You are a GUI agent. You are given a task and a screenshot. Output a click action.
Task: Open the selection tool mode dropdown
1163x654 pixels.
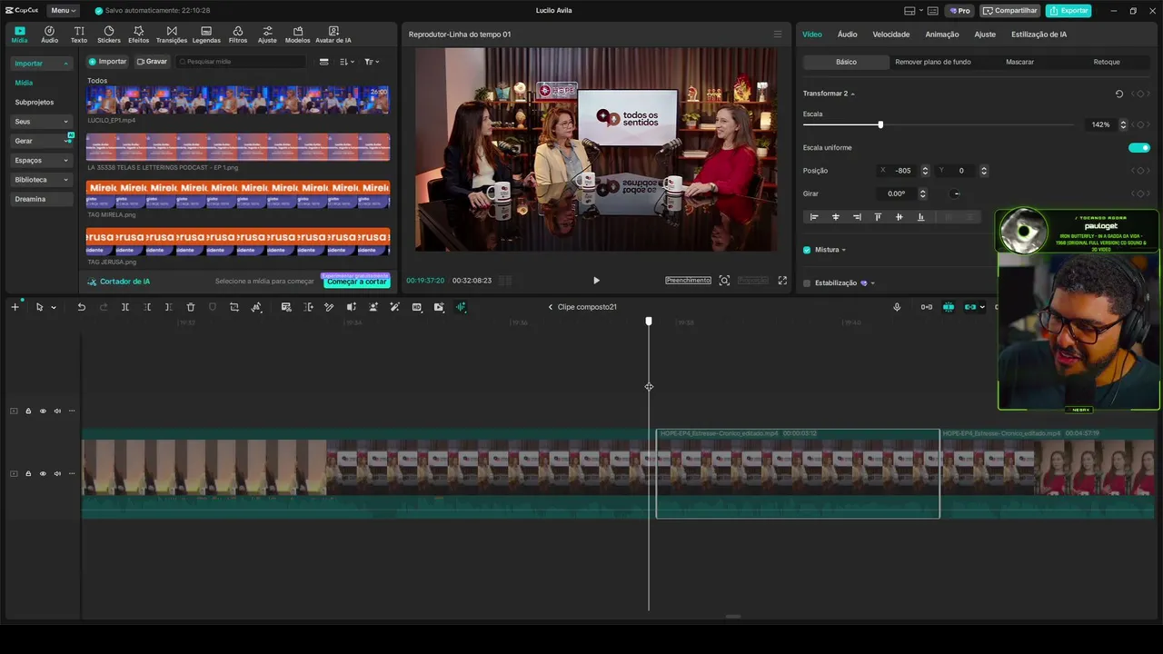coord(54,307)
